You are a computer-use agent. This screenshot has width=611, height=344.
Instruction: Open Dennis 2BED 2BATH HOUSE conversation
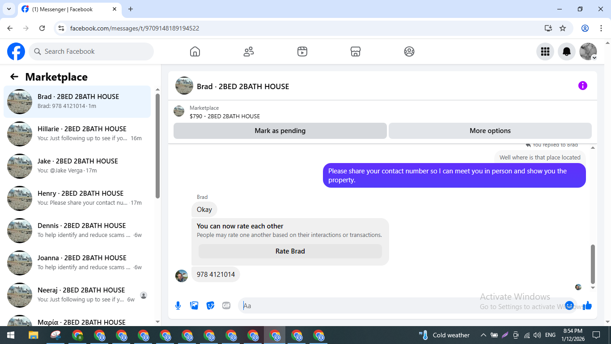pos(77,231)
